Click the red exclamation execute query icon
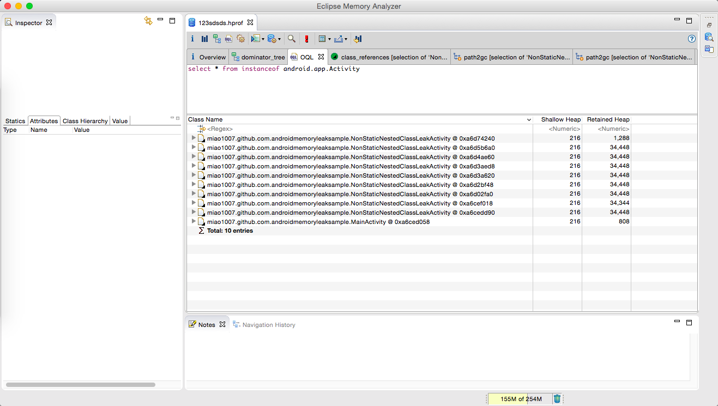The height and width of the screenshot is (406, 718). [306, 39]
